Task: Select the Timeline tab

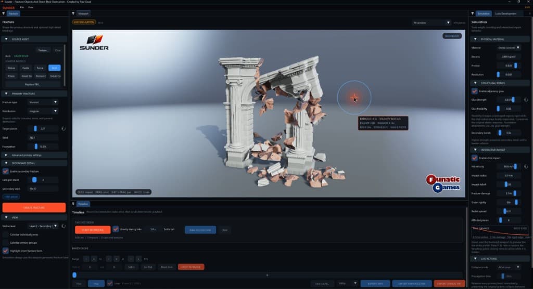Action: coord(83,204)
